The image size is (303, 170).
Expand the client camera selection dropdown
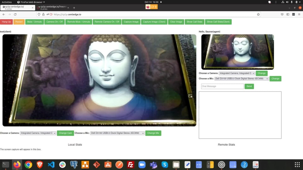coord(38,133)
